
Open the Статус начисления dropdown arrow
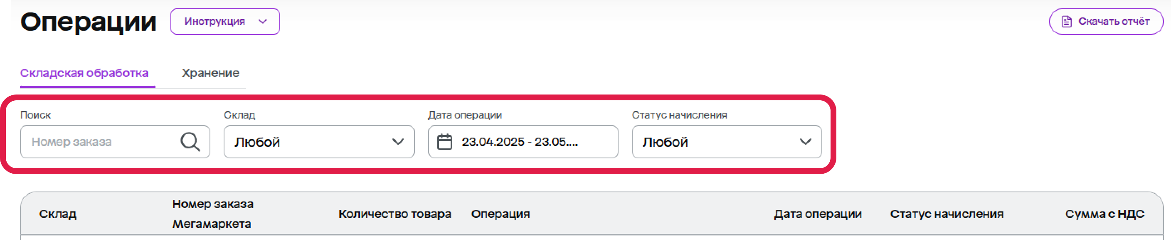805,141
